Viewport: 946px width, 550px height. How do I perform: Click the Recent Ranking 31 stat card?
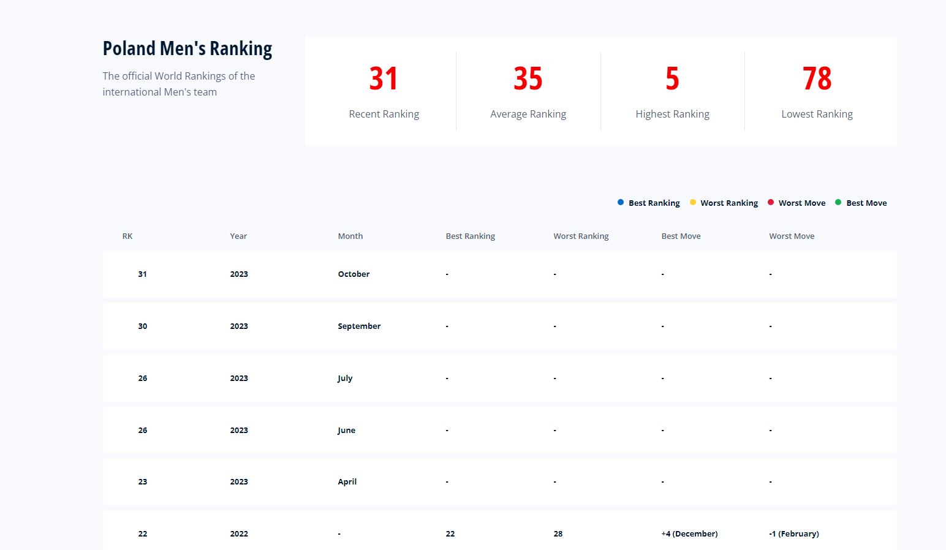pyautogui.click(x=384, y=91)
